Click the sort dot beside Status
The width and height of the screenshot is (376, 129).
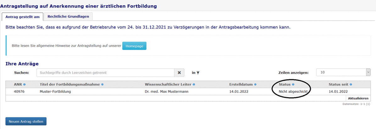(293, 85)
